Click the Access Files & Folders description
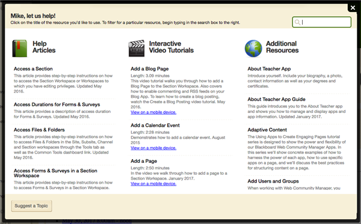The height and width of the screenshot is (224, 361). pos(63,147)
